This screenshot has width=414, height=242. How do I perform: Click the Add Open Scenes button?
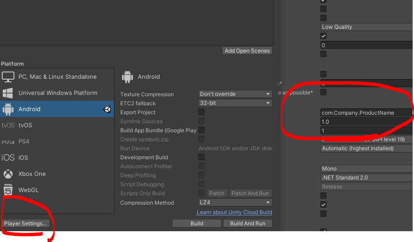247,51
